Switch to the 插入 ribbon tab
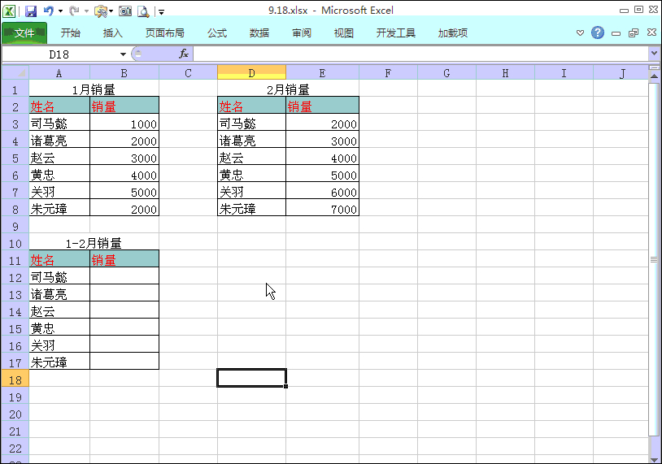This screenshot has height=464, width=662. [113, 33]
